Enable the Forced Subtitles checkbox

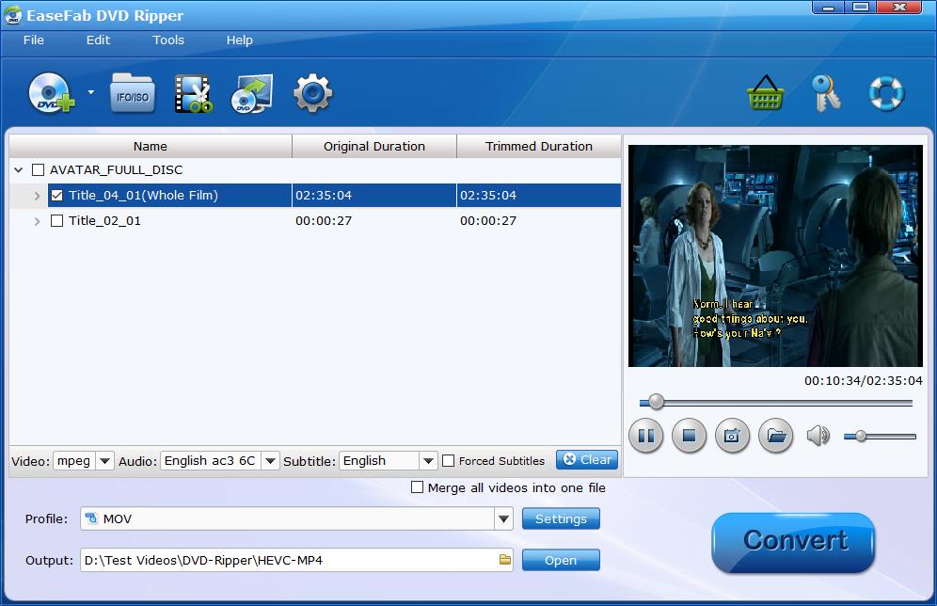click(x=448, y=461)
